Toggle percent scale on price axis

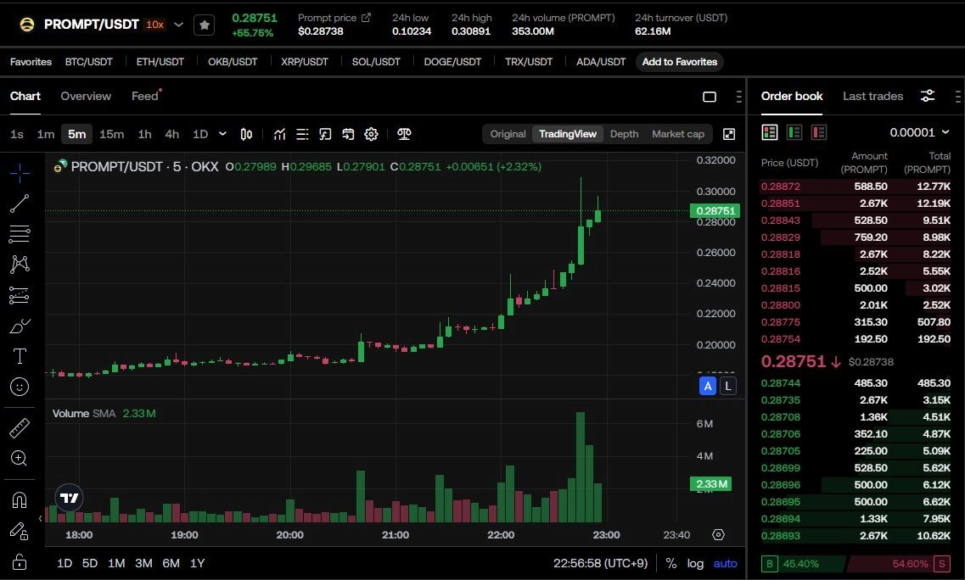pos(670,563)
